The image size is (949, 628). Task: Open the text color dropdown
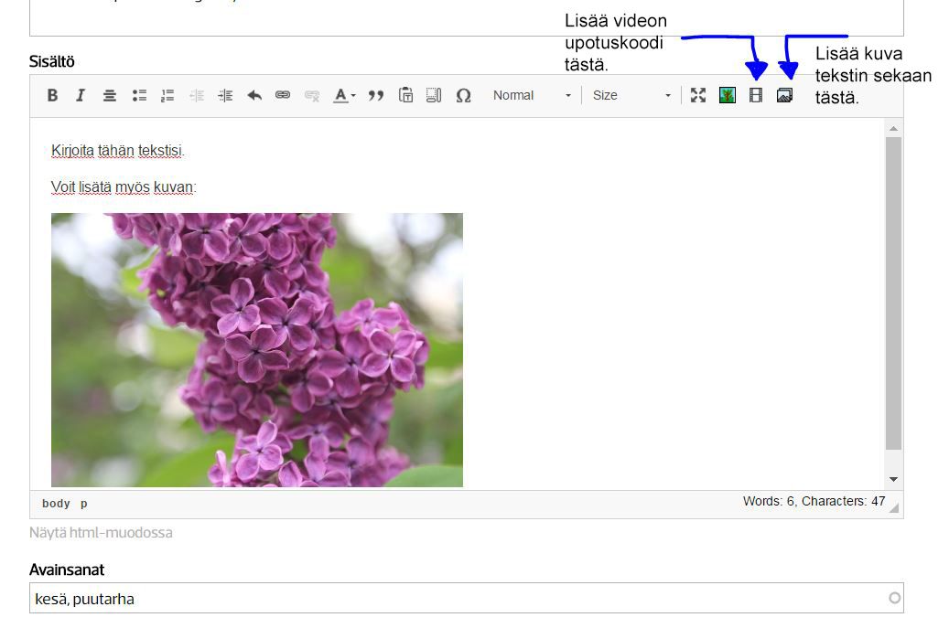point(344,95)
